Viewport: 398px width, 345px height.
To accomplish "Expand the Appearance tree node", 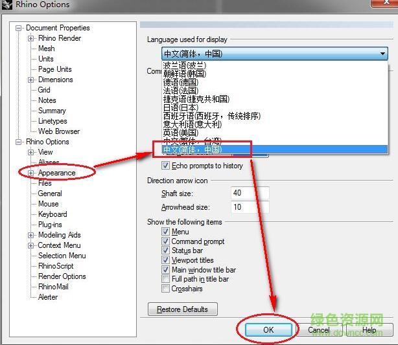I will [30, 173].
